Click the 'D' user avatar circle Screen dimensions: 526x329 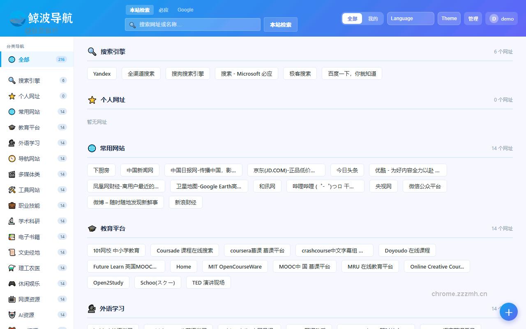click(x=494, y=19)
